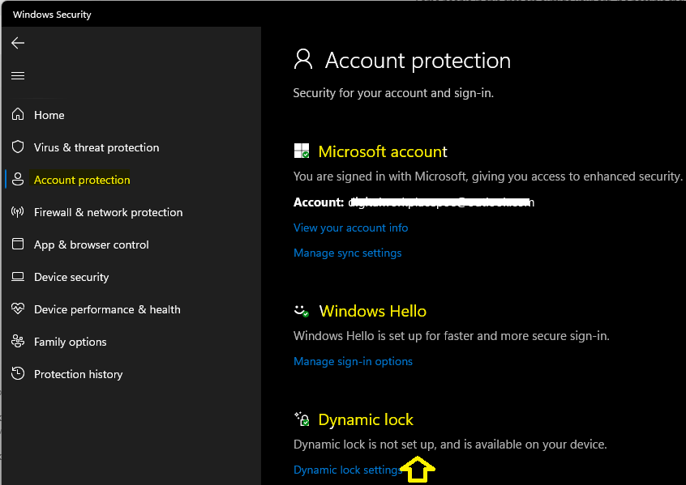Click the Family options people icon
Viewport: 686px width, 485px height.
[x=18, y=341]
